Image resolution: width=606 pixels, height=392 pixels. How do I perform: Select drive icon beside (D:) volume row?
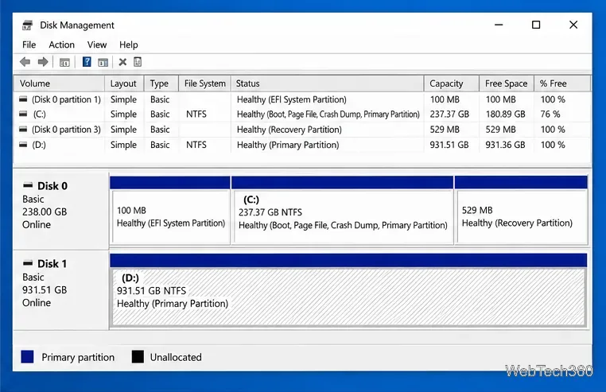click(23, 145)
